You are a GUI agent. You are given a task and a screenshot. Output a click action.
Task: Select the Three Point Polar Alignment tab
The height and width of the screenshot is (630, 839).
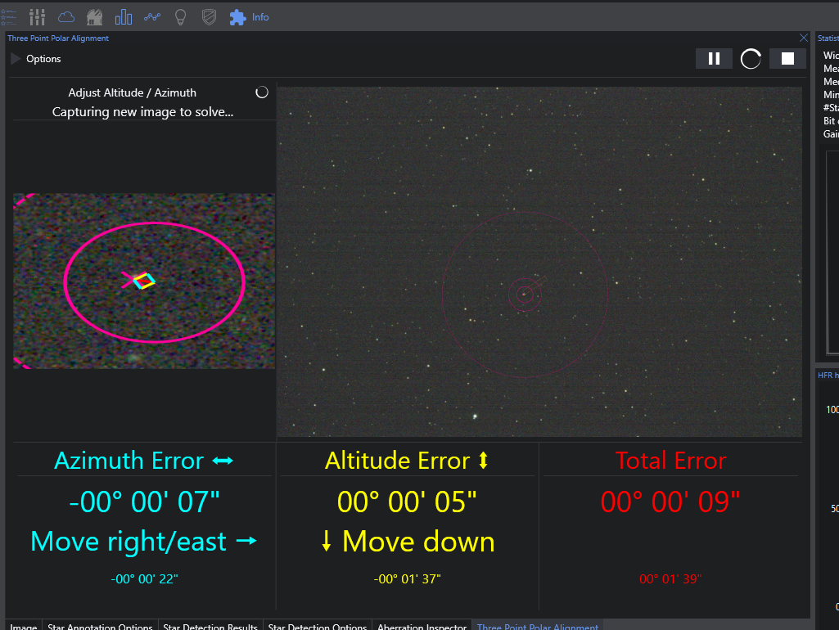click(538, 626)
